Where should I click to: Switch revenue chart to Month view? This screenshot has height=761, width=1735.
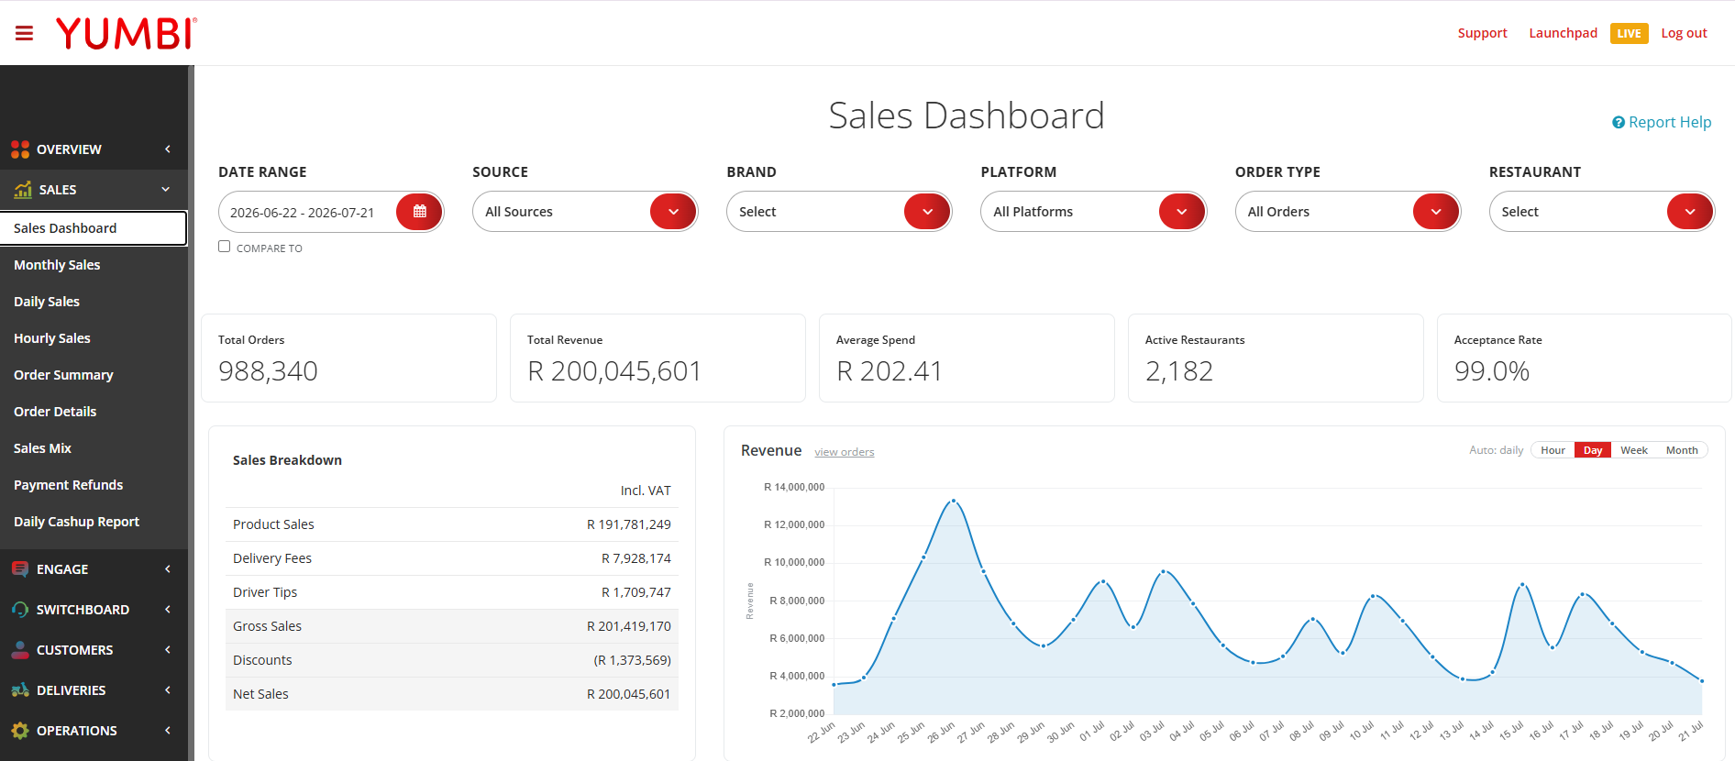1682,450
